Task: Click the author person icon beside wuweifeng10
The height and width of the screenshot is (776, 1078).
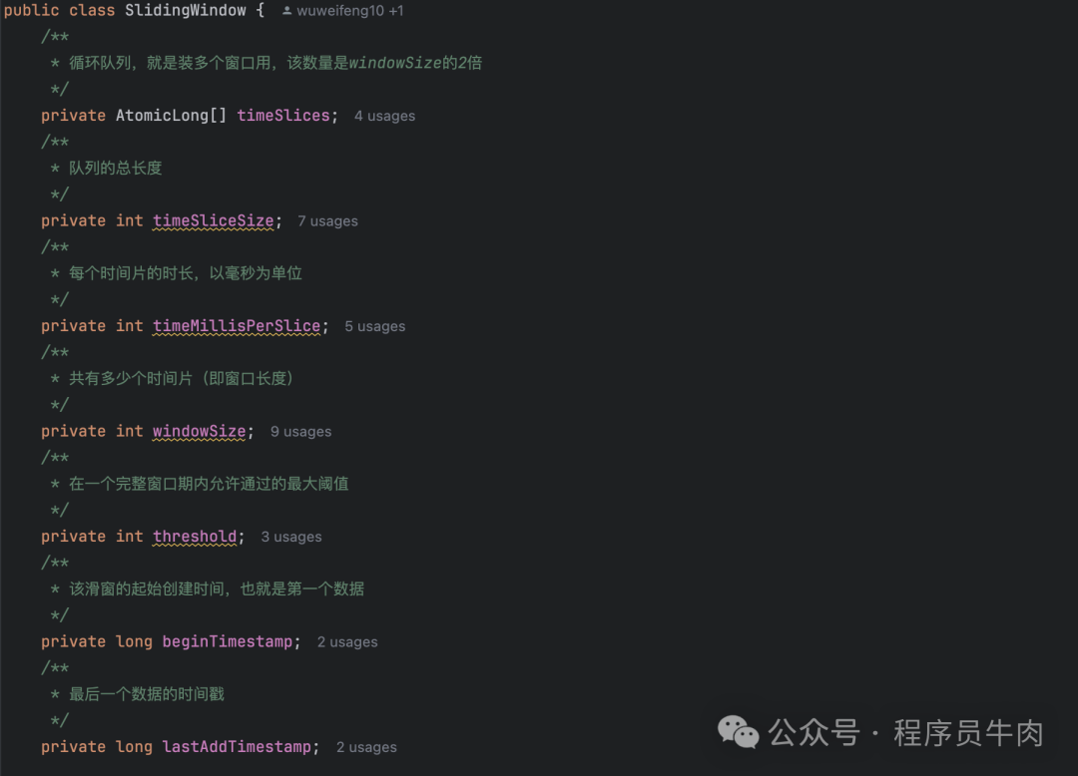Action: [x=286, y=11]
